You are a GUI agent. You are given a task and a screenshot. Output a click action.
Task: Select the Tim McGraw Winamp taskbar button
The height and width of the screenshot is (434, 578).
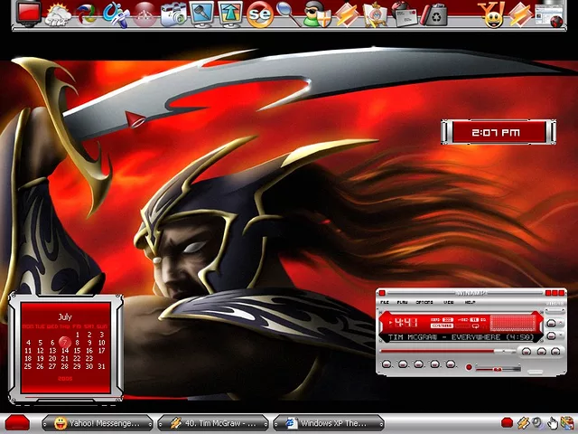click(213, 423)
